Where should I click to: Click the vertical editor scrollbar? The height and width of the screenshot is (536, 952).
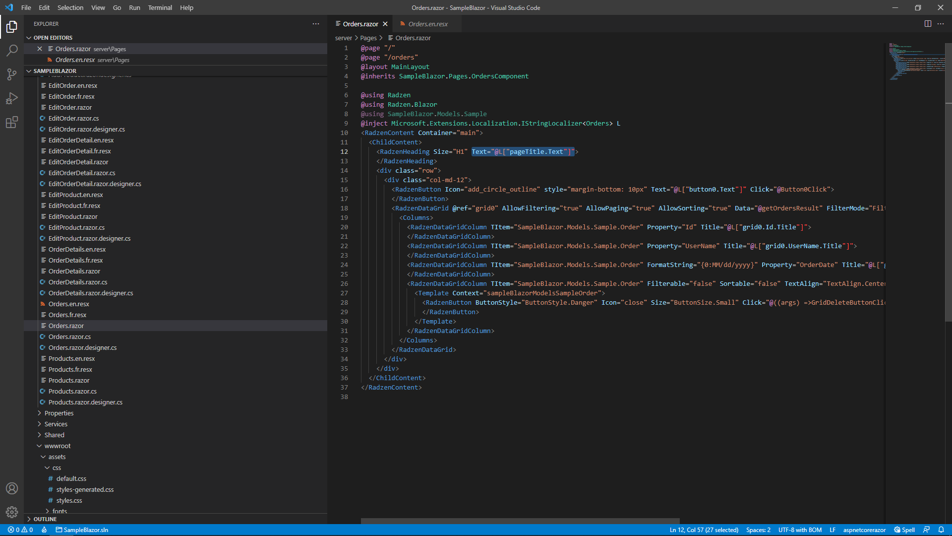pos(949,183)
